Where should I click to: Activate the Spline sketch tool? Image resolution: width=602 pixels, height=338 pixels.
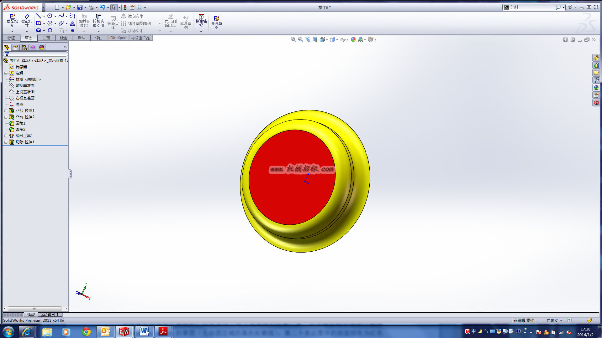[61, 16]
